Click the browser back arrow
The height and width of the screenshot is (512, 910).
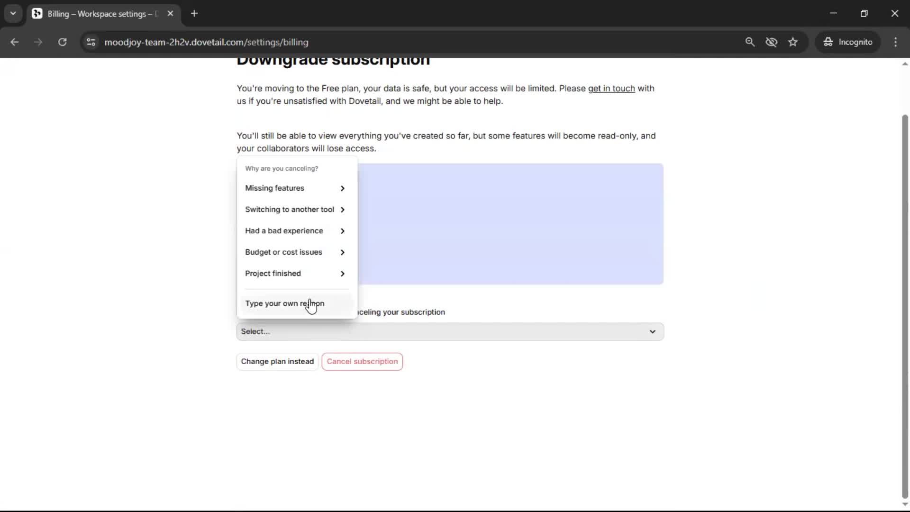click(15, 42)
